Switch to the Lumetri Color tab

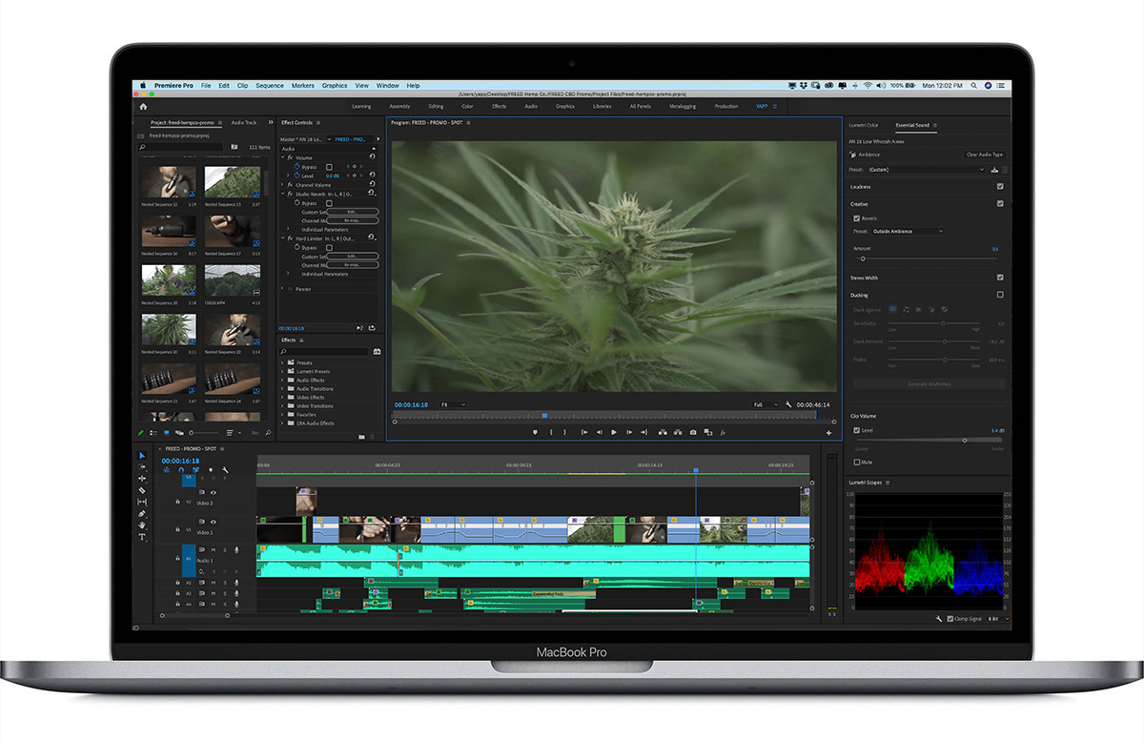point(864,125)
